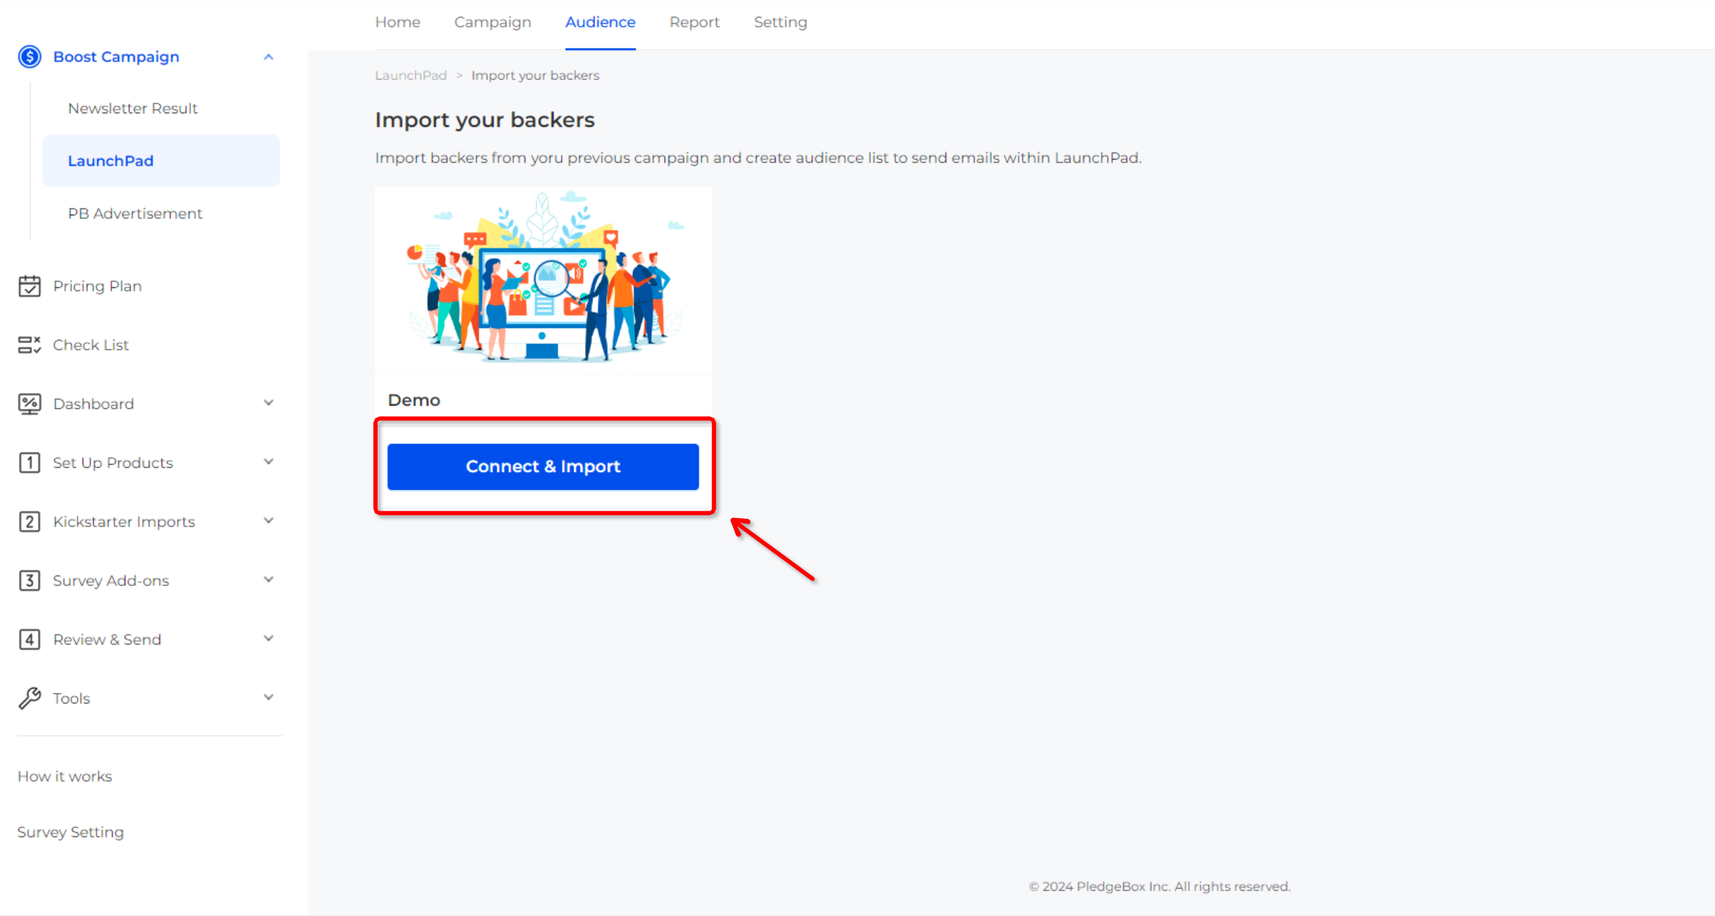Viewport: 1715px width, 916px height.
Task: Click the Import your backers breadcrumb text
Action: coord(535,76)
